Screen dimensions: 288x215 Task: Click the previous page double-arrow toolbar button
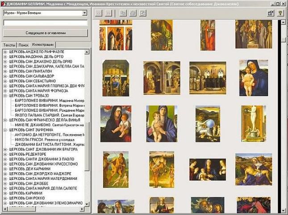[100, 13]
